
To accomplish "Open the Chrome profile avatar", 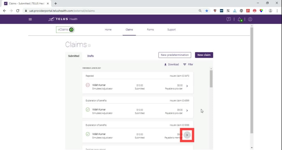I will tap(270, 11).
